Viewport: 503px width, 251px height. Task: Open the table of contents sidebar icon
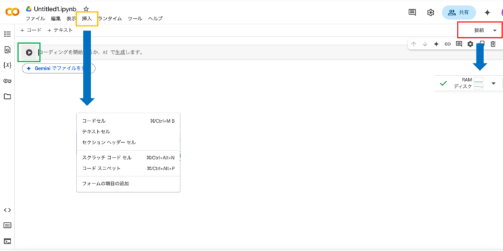pyautogui.click(x=7, y=34)
